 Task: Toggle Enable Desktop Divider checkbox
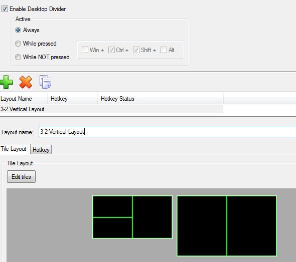[x=5, y=9]
